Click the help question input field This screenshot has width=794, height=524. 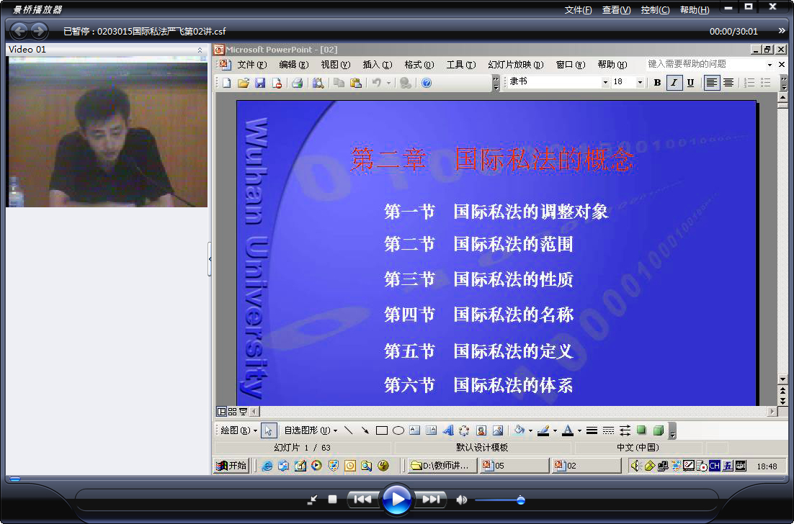click(x=705, y=64)
